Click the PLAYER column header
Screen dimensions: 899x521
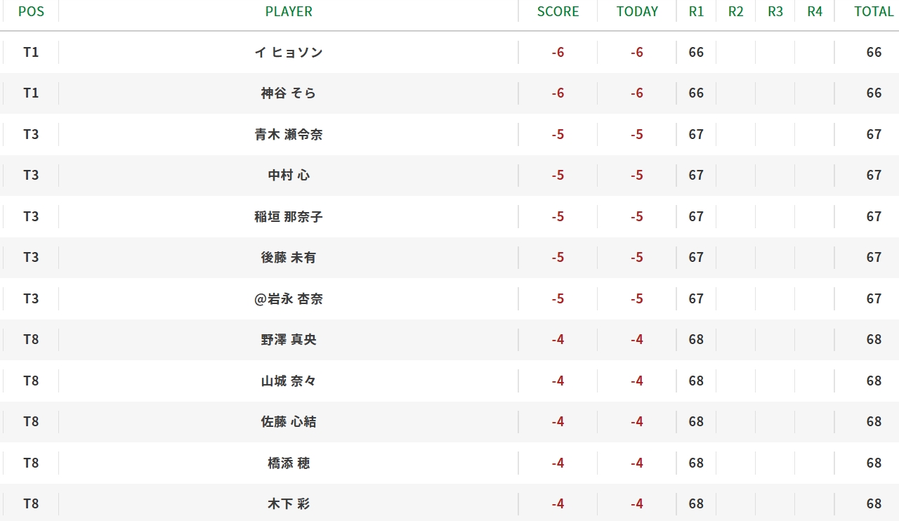pos(289,11)
